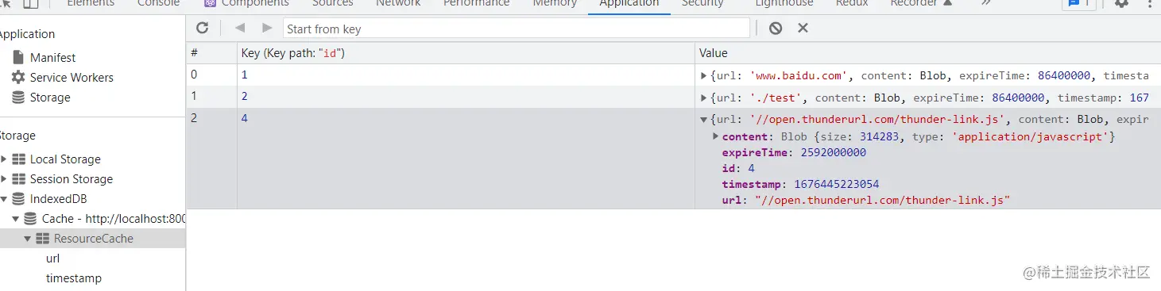Click the expireTime: 2592000000 line
This screenshot has width=1161, height=291.
pos(794,152)
